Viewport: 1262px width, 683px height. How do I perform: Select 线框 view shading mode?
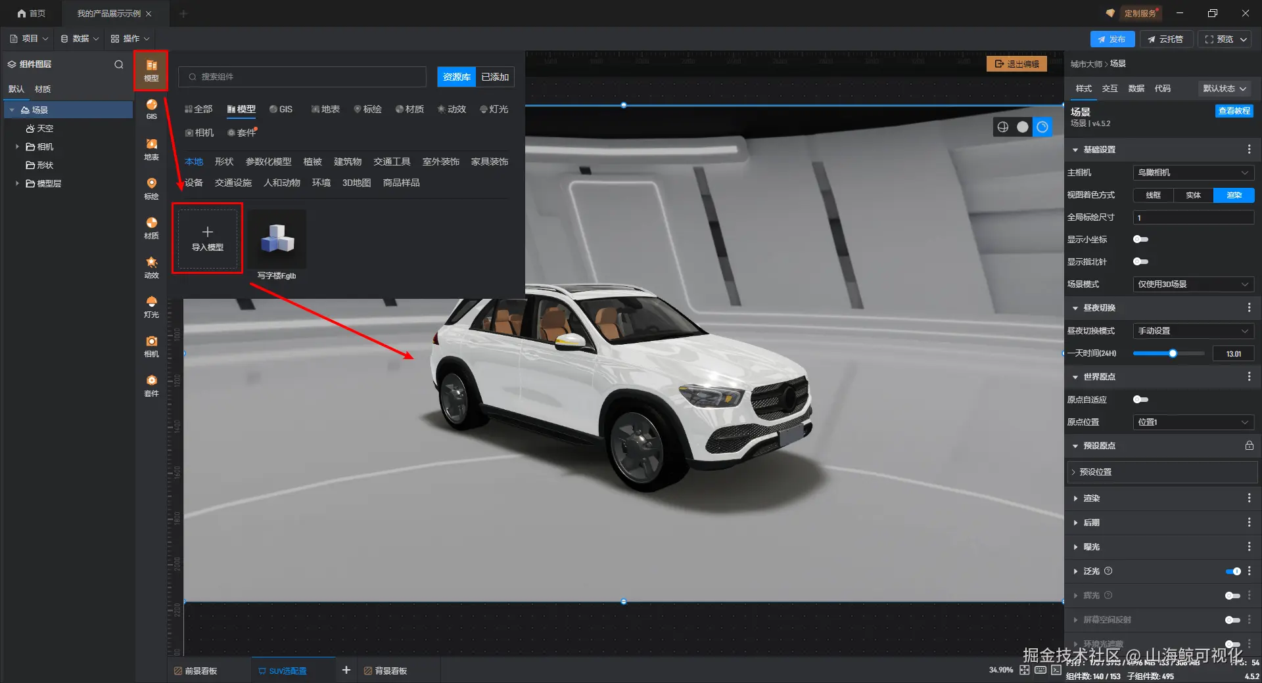[1153, 195]
